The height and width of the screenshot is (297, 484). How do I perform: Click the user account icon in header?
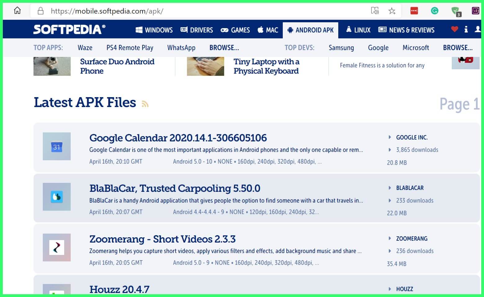[x=478, y=29]
